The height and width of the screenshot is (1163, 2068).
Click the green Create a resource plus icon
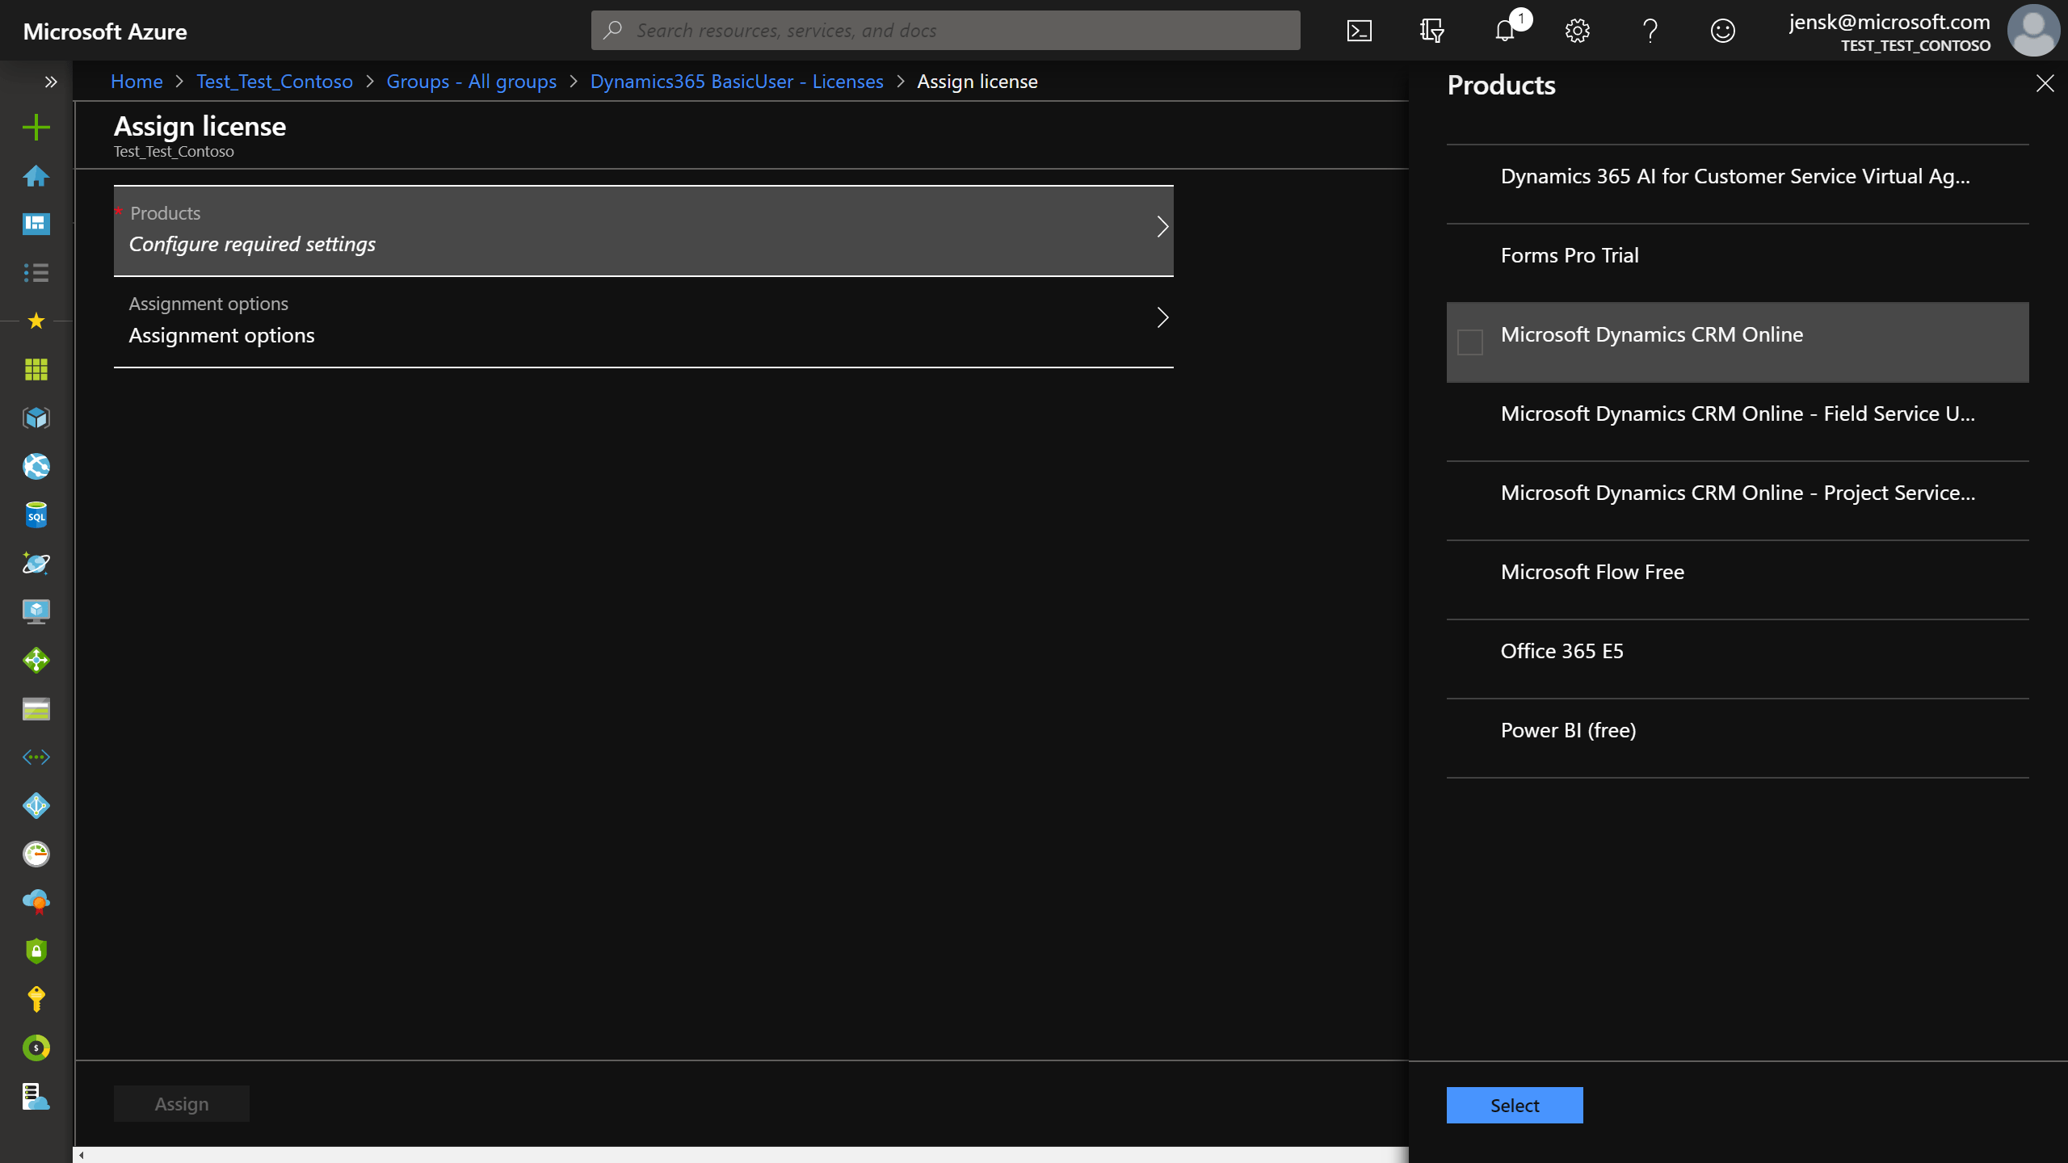tap(36, 127)
